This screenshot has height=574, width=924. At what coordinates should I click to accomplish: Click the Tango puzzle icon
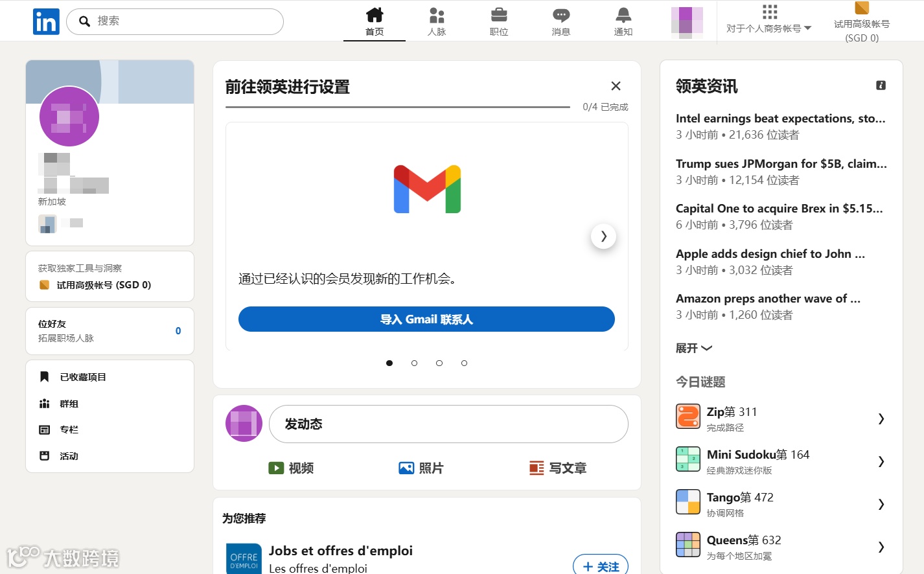coord(688,502)
